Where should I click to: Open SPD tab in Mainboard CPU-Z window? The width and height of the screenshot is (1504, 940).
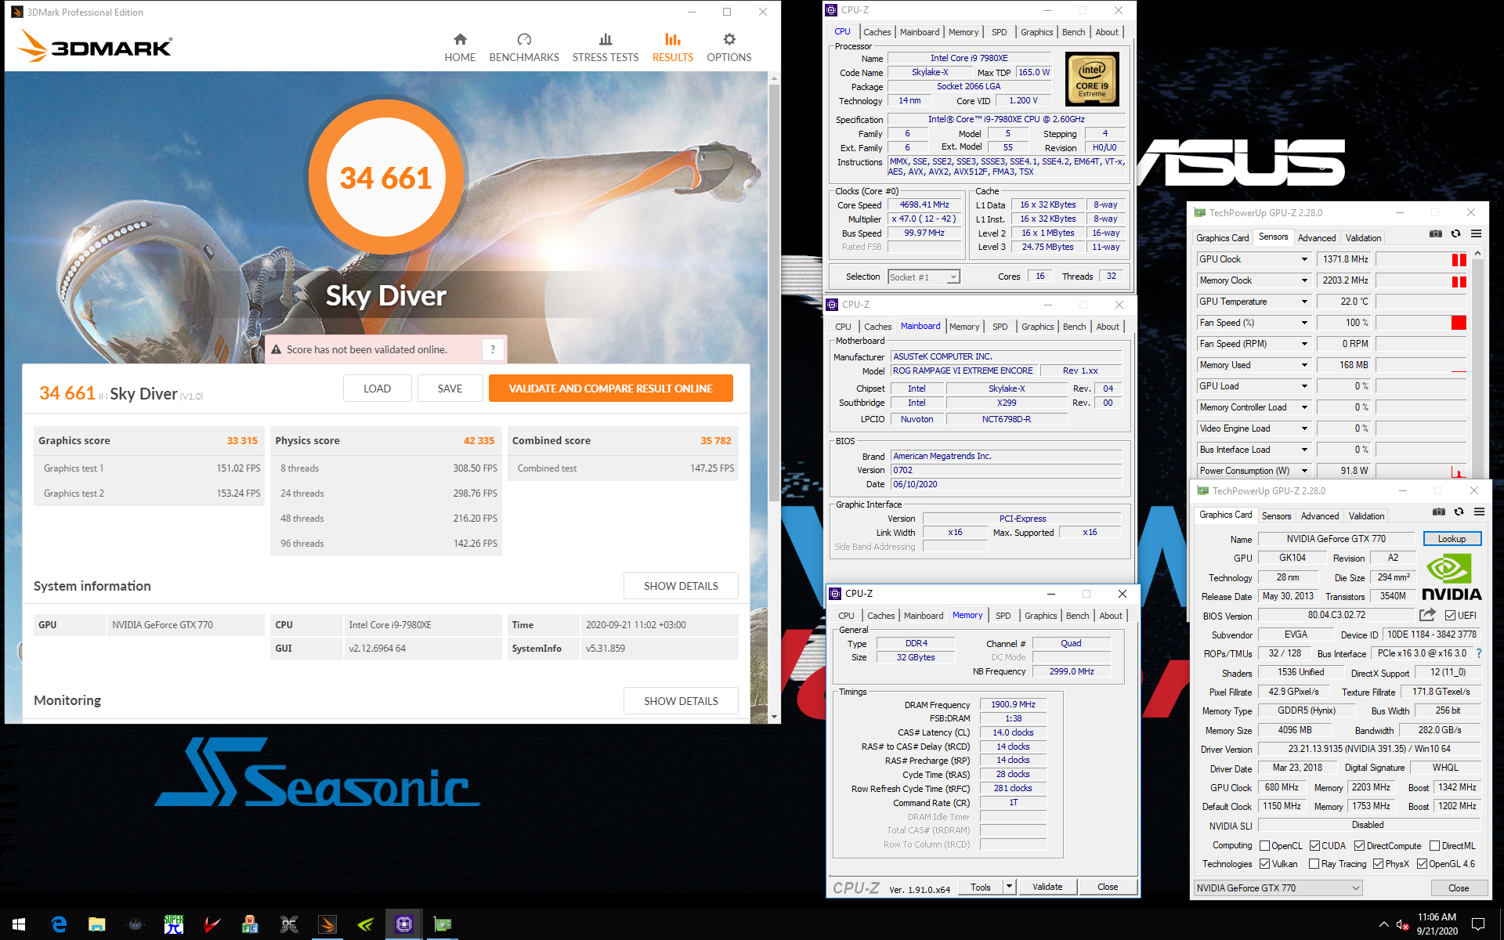click(x=1000, y=327)
